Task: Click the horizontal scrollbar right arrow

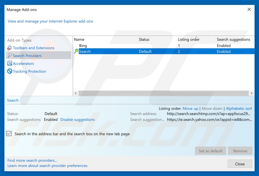Action: click(251, 93)
